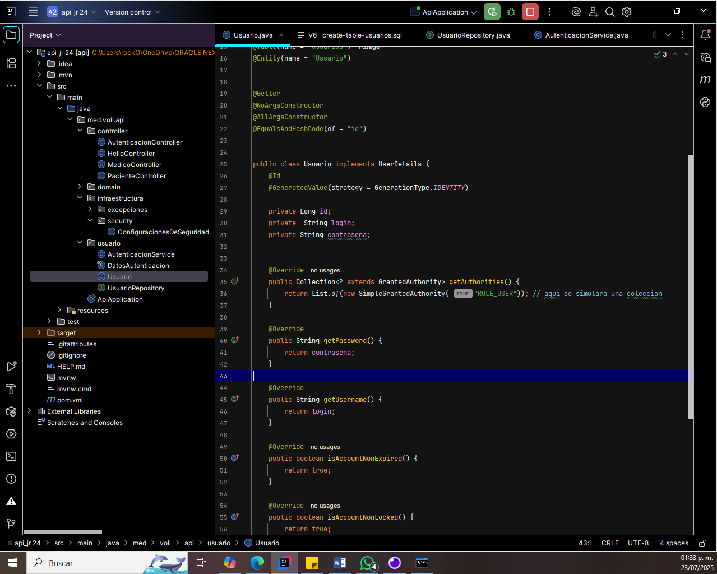Open the 4 spaces indent settings

tap(674, 543)
